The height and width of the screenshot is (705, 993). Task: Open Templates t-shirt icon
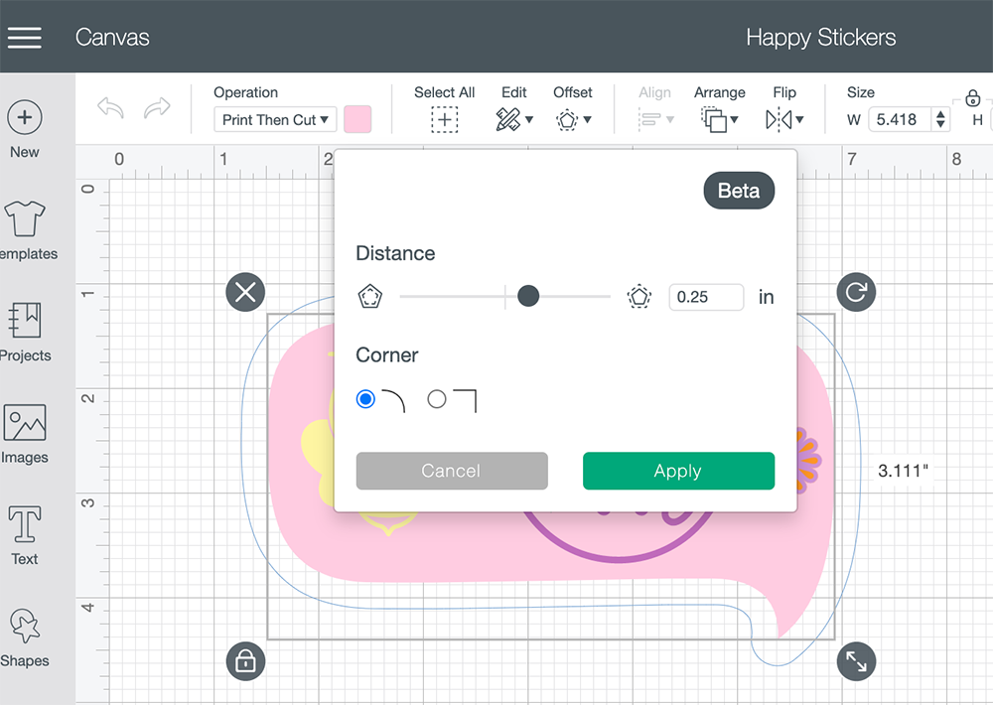[25, 218]
